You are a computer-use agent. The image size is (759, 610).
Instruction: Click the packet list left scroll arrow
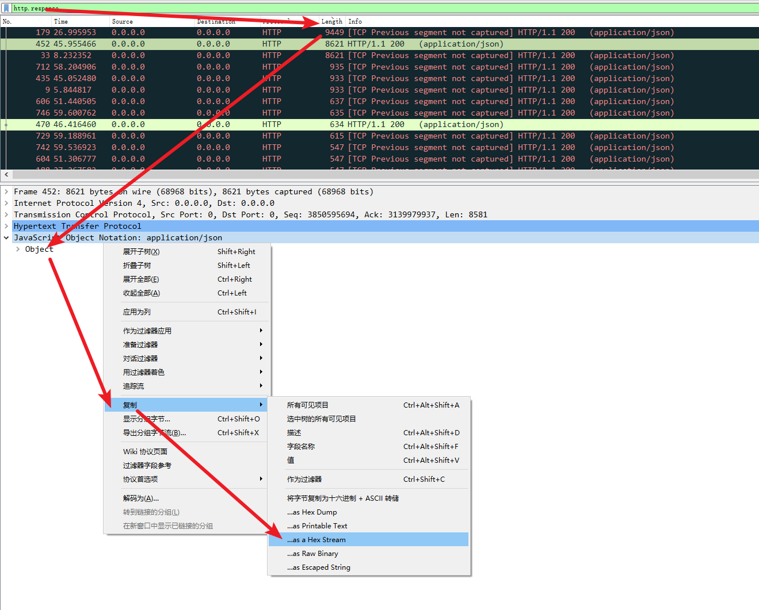(6, 175)
